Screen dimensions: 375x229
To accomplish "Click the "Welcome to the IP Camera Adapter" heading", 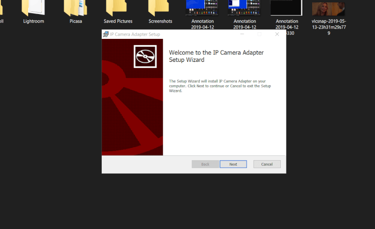I will click(x=216, y=56).
